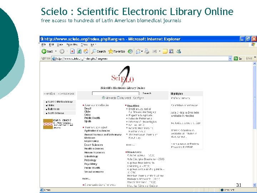The width and height of the screenshot is (257, 193).
Task: Open the Social sciences subject link
Action: pyautogui.click(x=94, y=172)
